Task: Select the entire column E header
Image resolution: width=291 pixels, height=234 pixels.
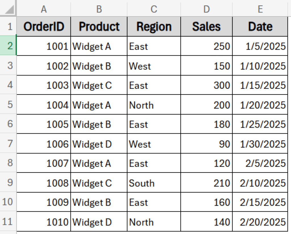Action: point(260,9)
